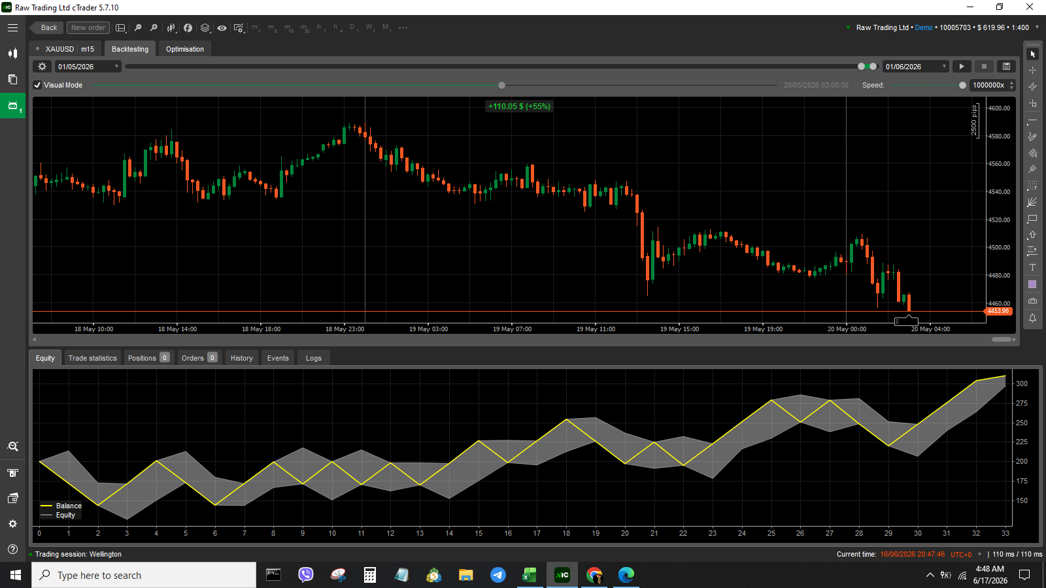Open the cBot settings gear button
The width and height of the screenshot is (1046, 588).
pos(42,67)
